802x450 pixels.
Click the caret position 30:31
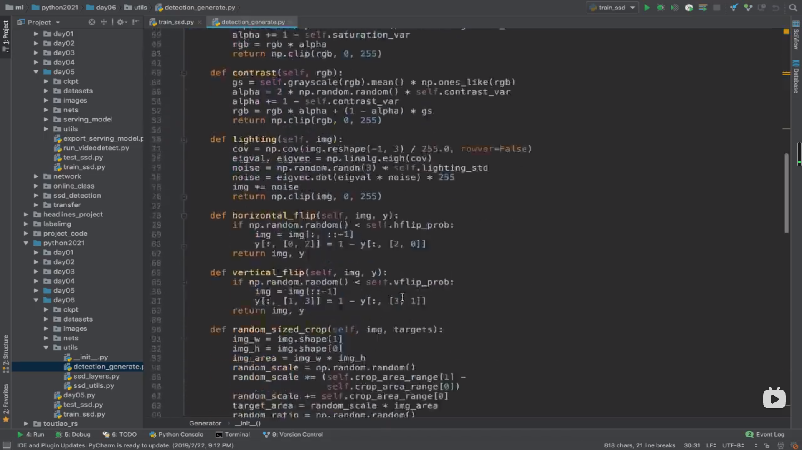pos(692,445)
